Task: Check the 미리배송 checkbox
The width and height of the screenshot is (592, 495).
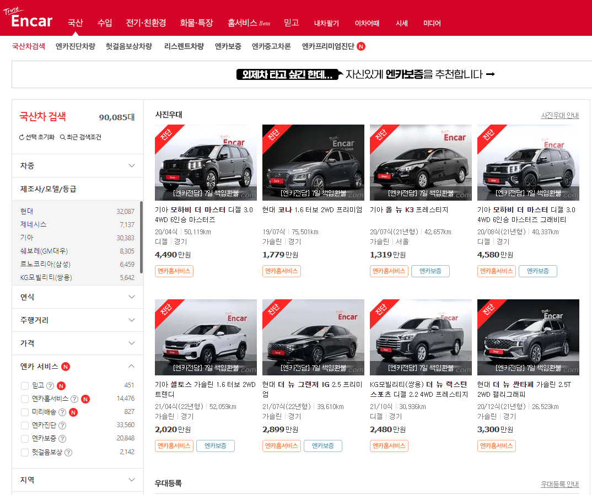Action: tap(25, 412)
